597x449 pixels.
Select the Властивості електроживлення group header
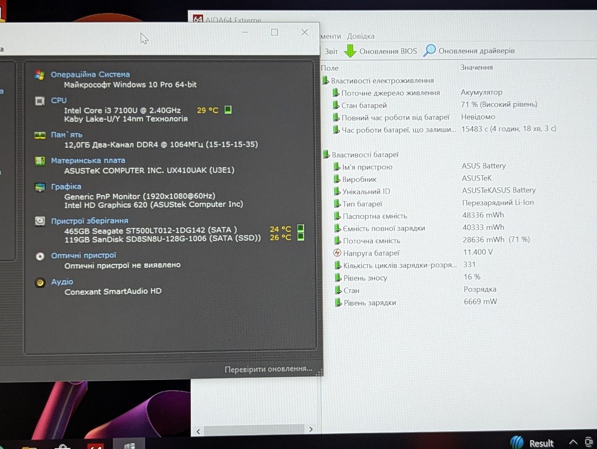(x=382, y=81)
